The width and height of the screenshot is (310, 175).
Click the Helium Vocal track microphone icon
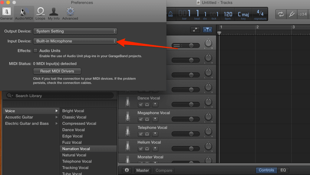pos(128,146)
